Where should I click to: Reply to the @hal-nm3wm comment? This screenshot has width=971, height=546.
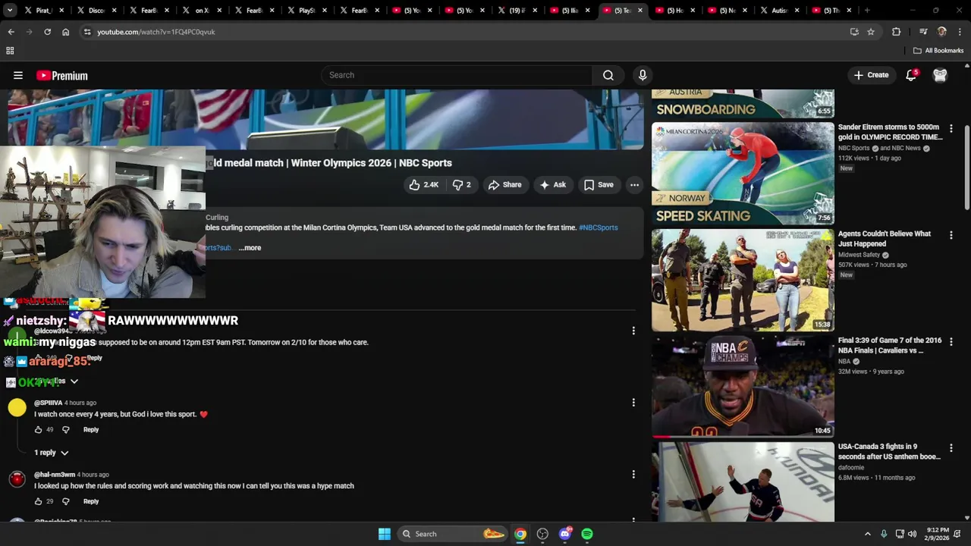click(91, 501)
